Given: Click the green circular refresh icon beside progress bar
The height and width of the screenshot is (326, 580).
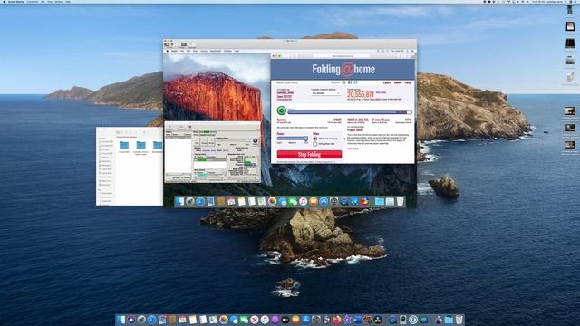Looking at the screenshot, I should tap(282, 110).
